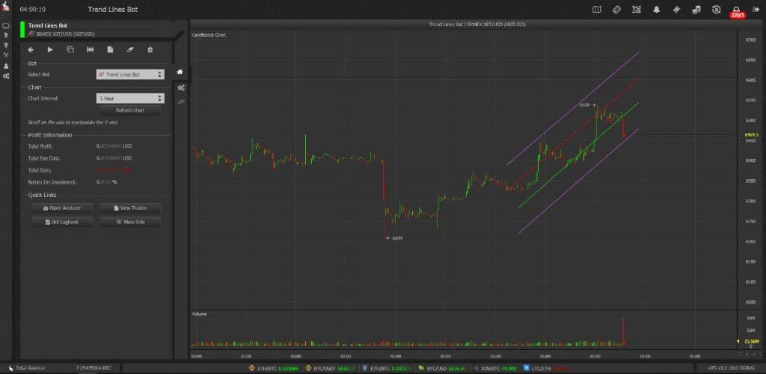Click the Candlestick Chart label
Screen dimensions: 766x374
tap(209, 35)
